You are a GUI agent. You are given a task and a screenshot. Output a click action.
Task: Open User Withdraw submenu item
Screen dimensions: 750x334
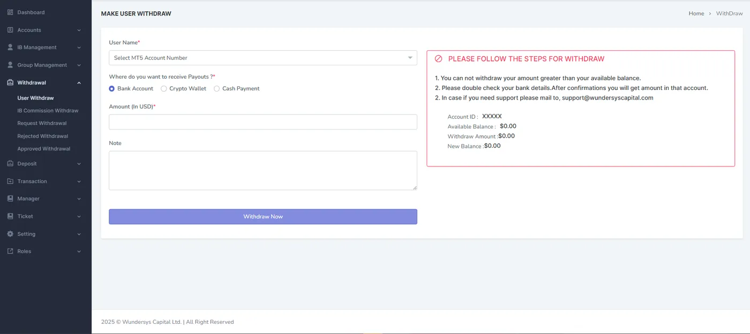pyautogui.click(x=35, y=98)
